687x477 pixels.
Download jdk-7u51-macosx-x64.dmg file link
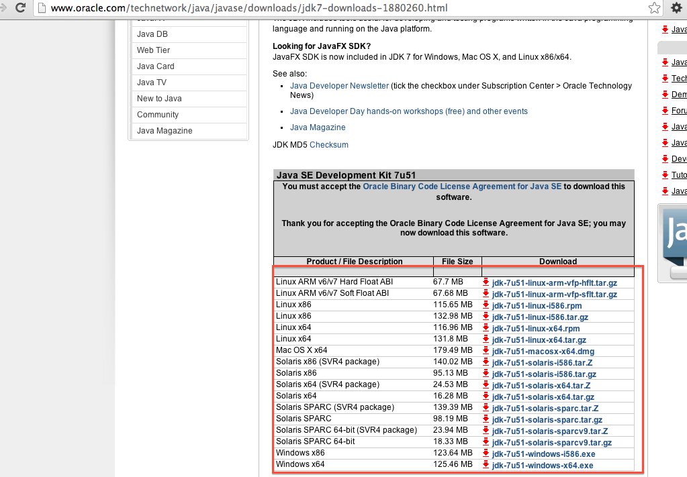point(543,352)
